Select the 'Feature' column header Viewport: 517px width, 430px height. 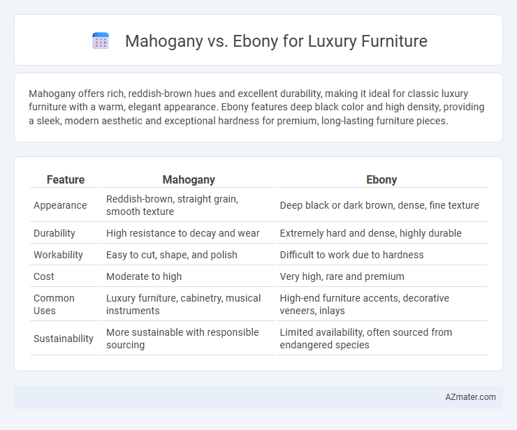pyautogui.click(x=66, y=179)
